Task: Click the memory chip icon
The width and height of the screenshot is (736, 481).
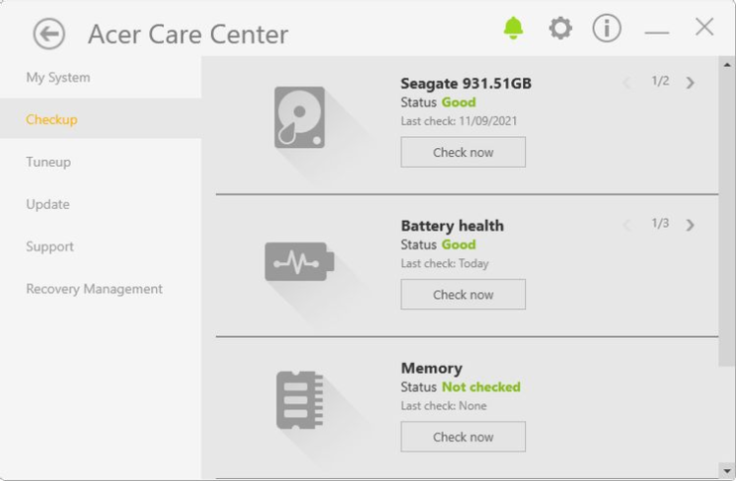Action: tap(299, 400)
